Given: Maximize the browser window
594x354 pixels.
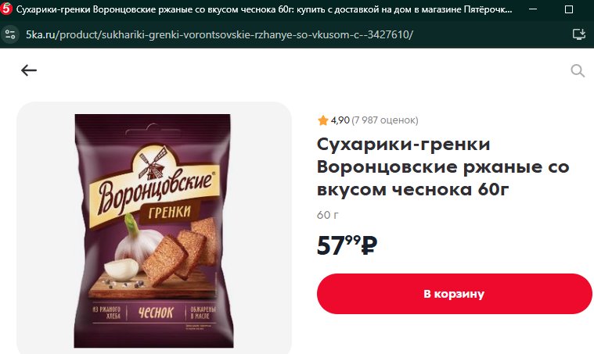Looking at the screenshot, I should (569, 9).
